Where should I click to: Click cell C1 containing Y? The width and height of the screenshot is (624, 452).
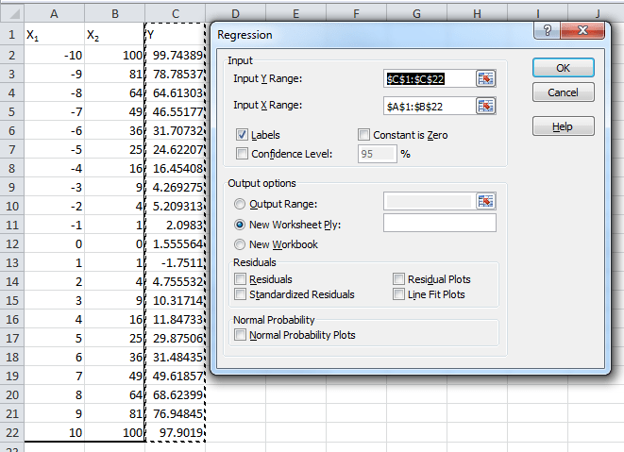tap(175, 35)
